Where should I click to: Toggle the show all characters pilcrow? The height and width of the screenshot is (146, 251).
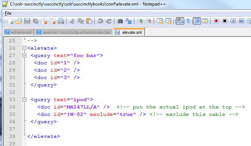188,21
